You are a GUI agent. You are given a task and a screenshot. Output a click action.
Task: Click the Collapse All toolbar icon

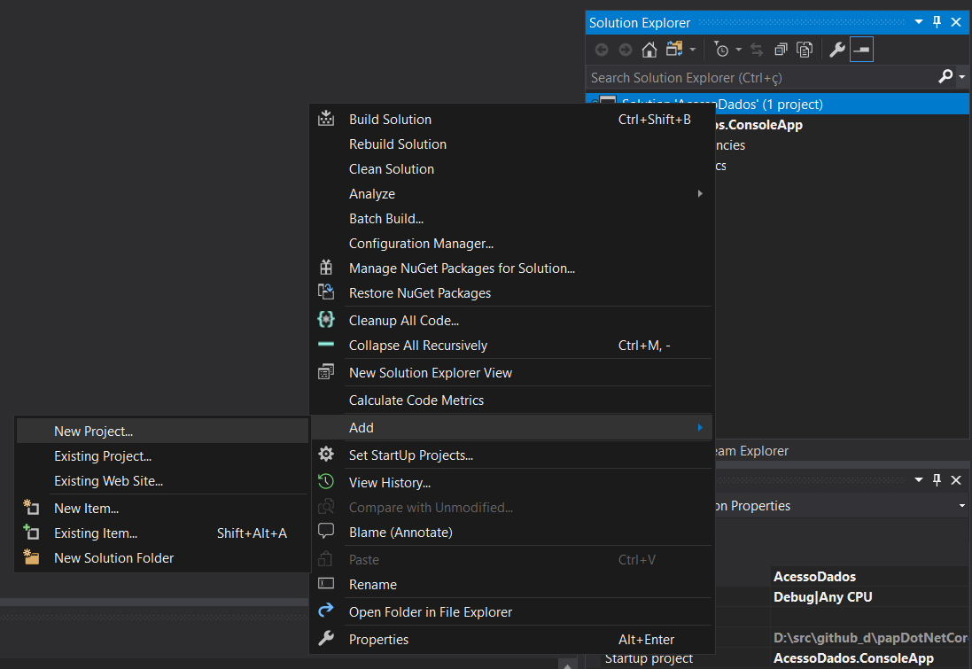click(x=781, y=50)
